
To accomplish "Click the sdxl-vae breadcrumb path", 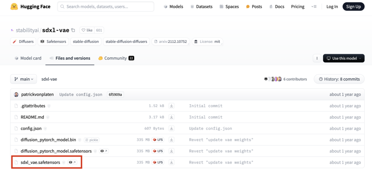I will point(49,79).
